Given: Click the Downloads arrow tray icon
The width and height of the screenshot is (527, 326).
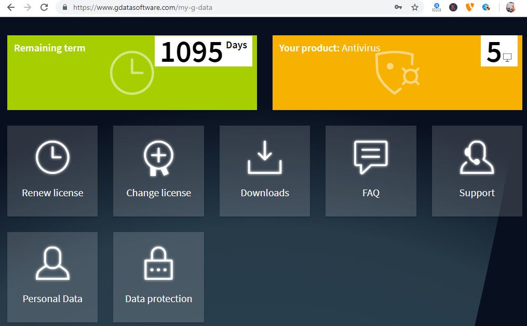Looking at the screenshot, I should point(265,157).
